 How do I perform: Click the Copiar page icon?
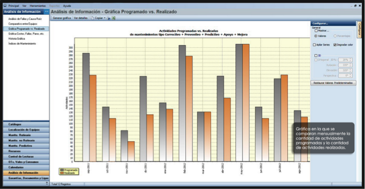pos(92,18)
